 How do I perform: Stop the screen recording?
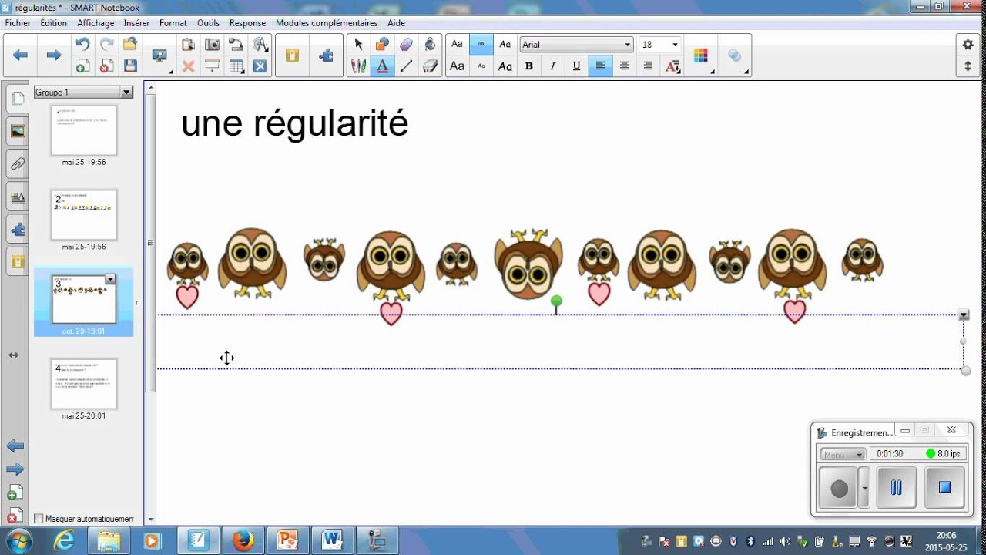pyautogui.click(x=944, y=487)
